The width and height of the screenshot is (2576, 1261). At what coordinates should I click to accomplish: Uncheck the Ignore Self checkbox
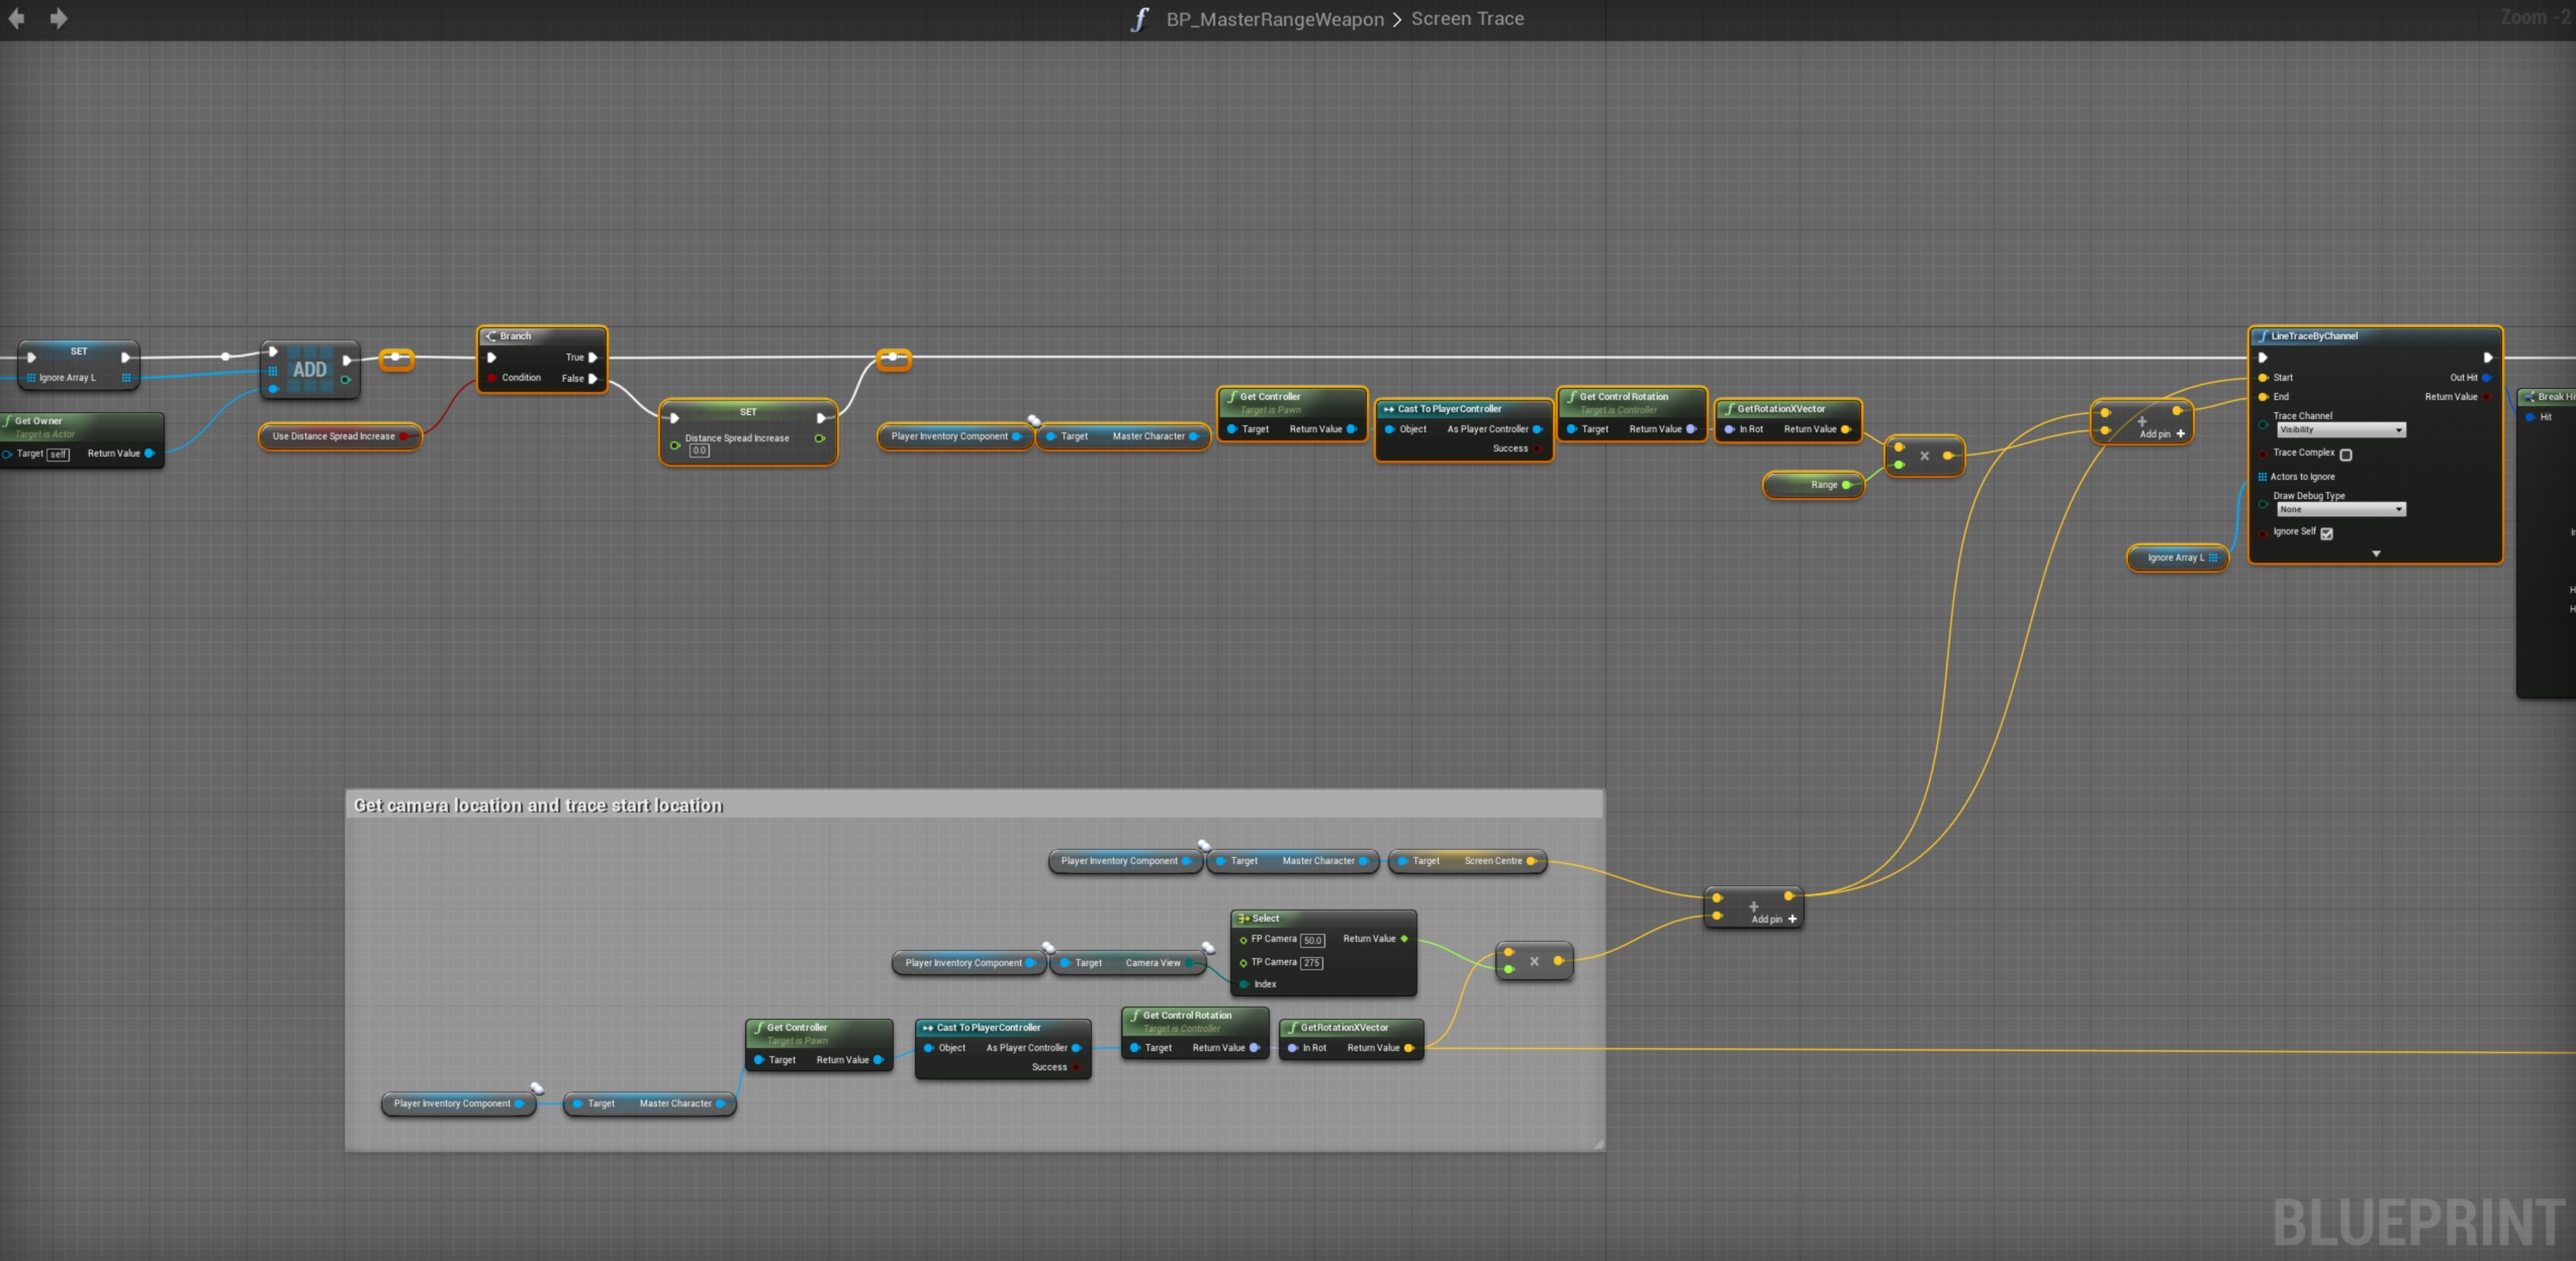pyautogui.click(x=2327, y=533)
